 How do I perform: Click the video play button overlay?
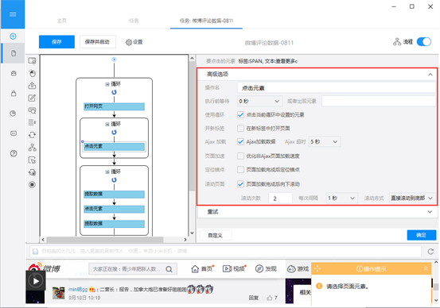[x=36, y=281]
